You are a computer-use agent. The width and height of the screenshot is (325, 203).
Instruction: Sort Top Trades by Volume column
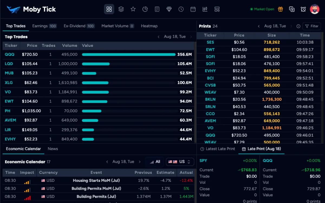tap(70, 45)
